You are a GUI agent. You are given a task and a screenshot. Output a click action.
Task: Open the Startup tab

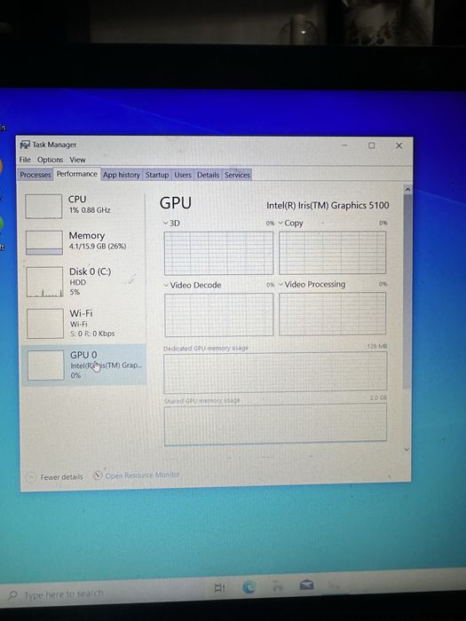coord(157,175)
